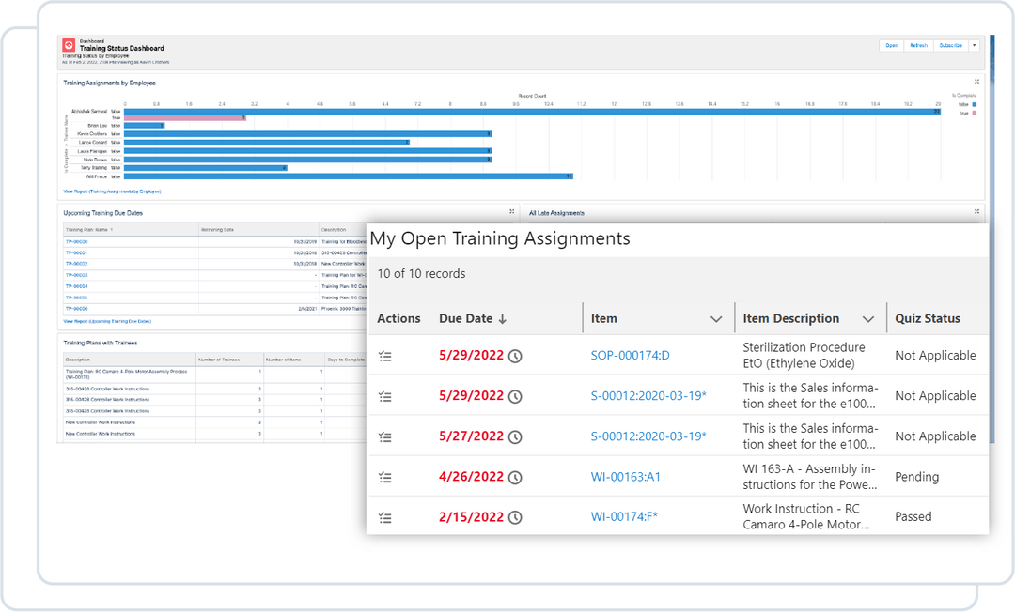The image size is (1015, 612).
Task: Click the red Dashboard icon in the header
Action: pos(69,45)
